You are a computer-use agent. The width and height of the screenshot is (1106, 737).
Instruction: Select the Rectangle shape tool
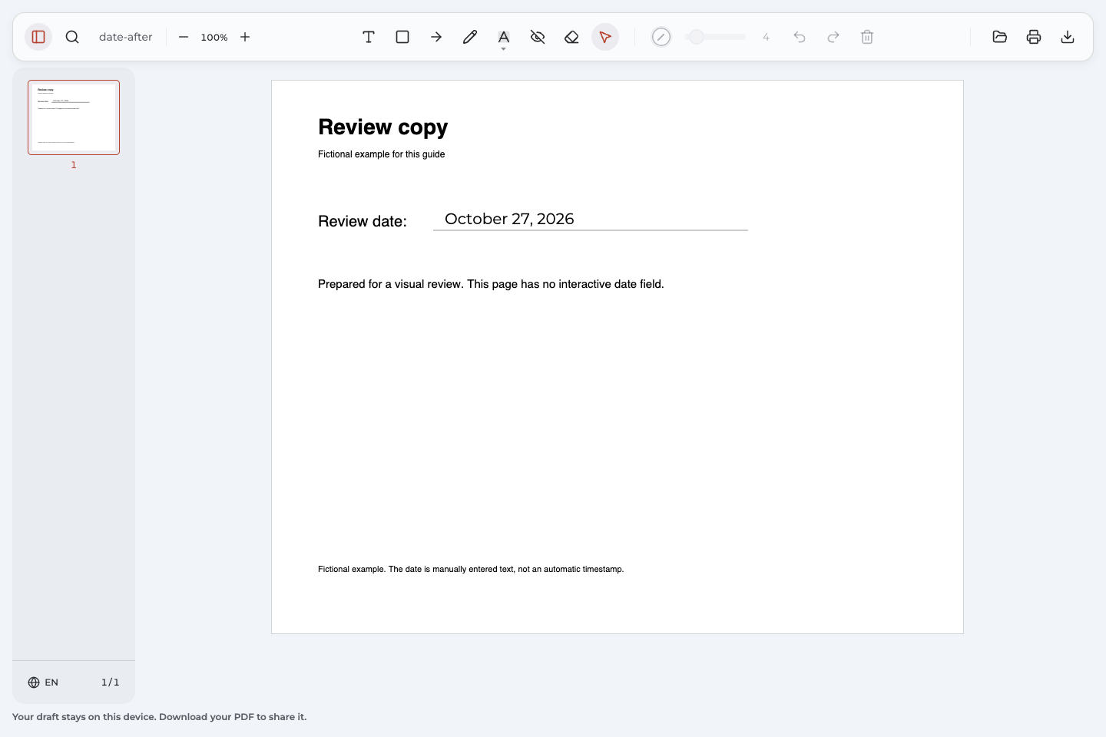coord(402,37)
